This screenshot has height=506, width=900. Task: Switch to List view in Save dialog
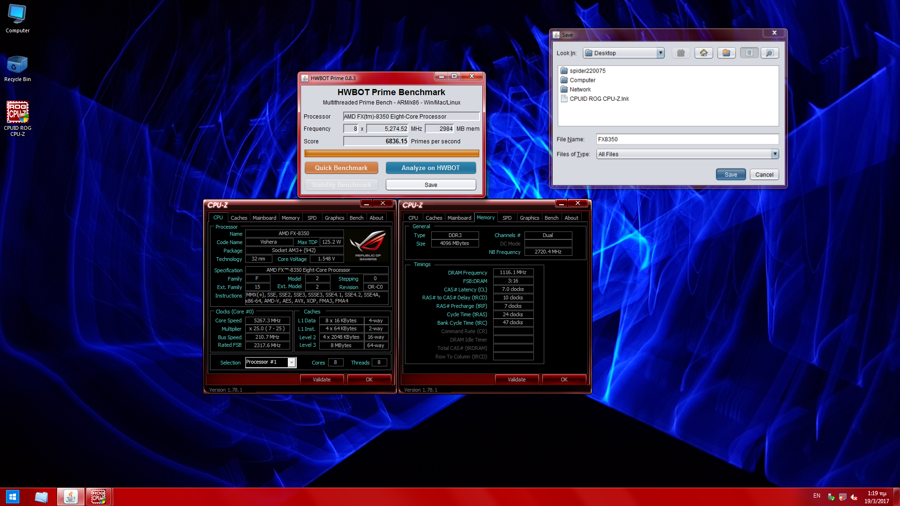click(x=749, y=53)
